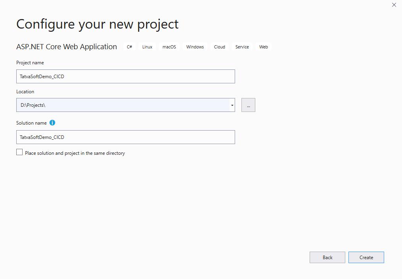The width and height of the screenshot is (402, 279).
Task: Click the macOS tag
Action: [169, 47]
